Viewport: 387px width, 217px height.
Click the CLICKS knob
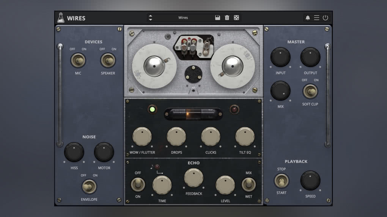211,136
